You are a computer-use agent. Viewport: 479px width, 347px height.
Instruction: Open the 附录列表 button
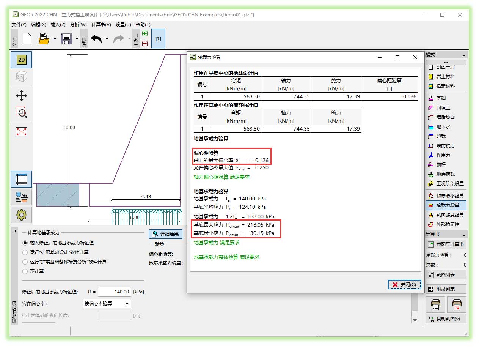tap(446, 289)
